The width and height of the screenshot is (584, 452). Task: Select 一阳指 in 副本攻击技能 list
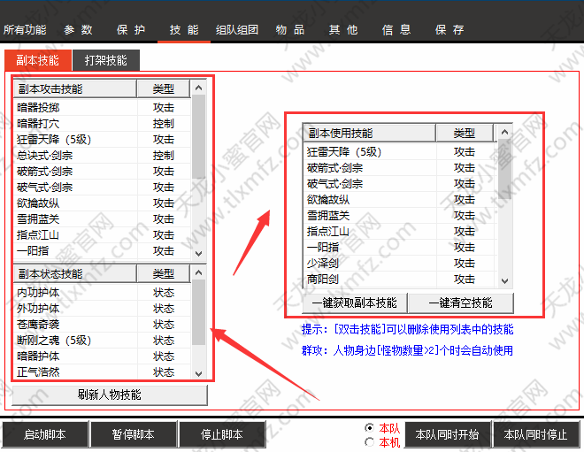pos(102,251)
